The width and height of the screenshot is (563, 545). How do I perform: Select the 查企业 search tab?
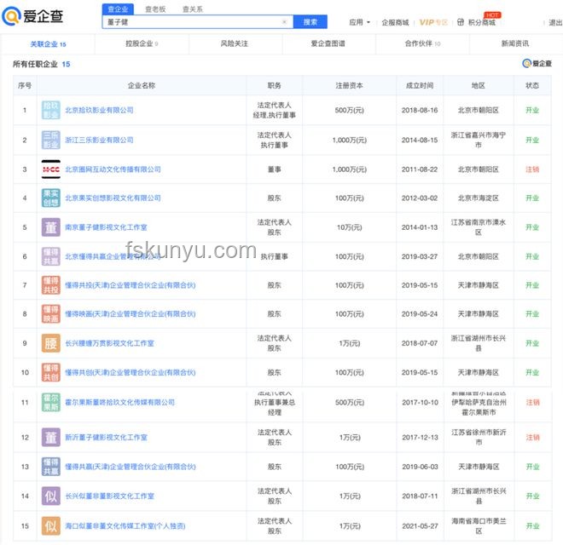(x=118, y=9)
